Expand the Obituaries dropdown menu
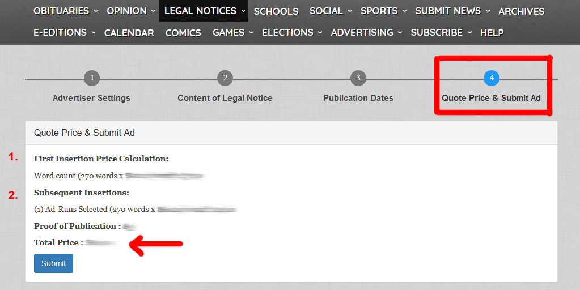The height and width of the screenshot is (290, 580). 66,11
